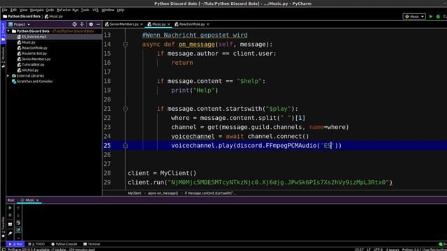This screenshot has width=447, height=251.
Task: Open the Structure side tool window
Action: coord(3,57)
